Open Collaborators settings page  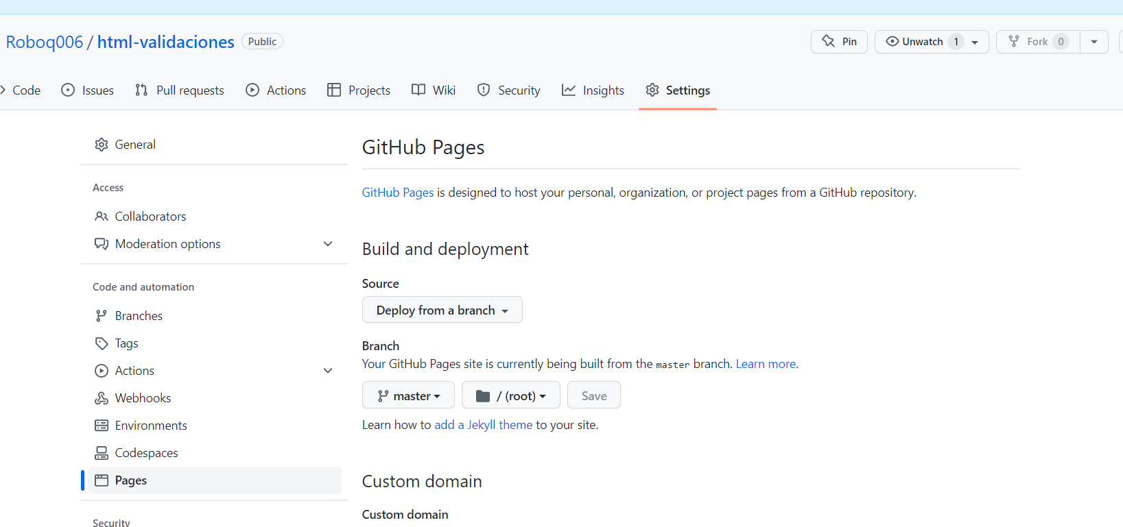pyautogui.click(x=215, y=217)
